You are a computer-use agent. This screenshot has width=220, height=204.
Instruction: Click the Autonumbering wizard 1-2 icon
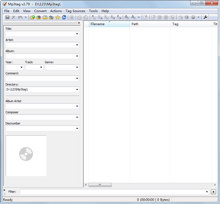click(x=172, y=17)
